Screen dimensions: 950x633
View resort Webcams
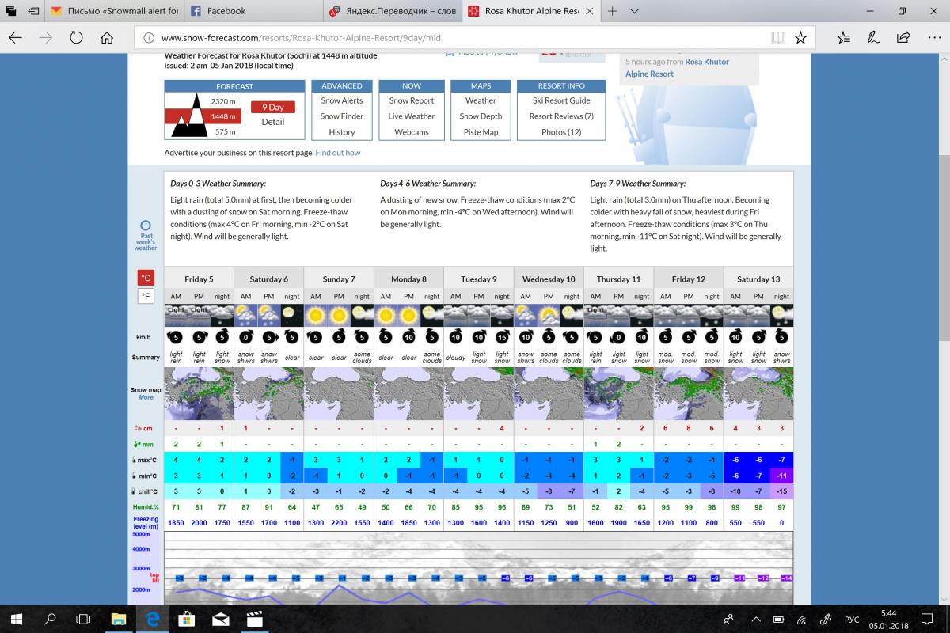412,132
